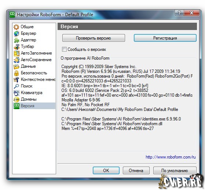Click the Домены .com icon
This screenshot has width=205, height=190.
17,100
